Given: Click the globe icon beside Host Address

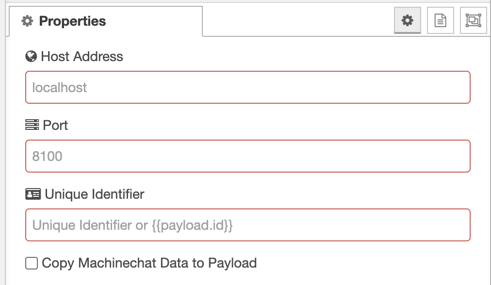Looking at the screenshot, I should pos(31,57).
